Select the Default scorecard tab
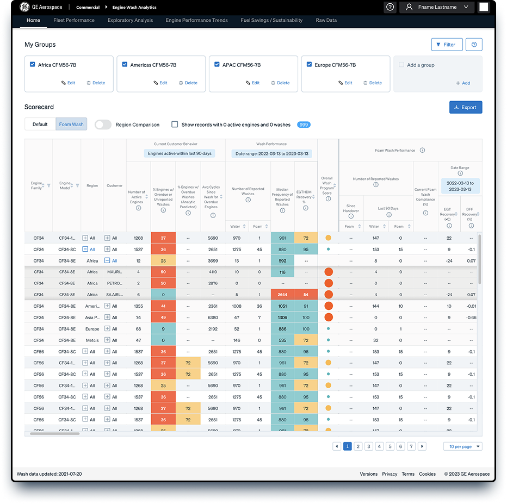Screen dimensions: 507x504 [x=40, y=125]
